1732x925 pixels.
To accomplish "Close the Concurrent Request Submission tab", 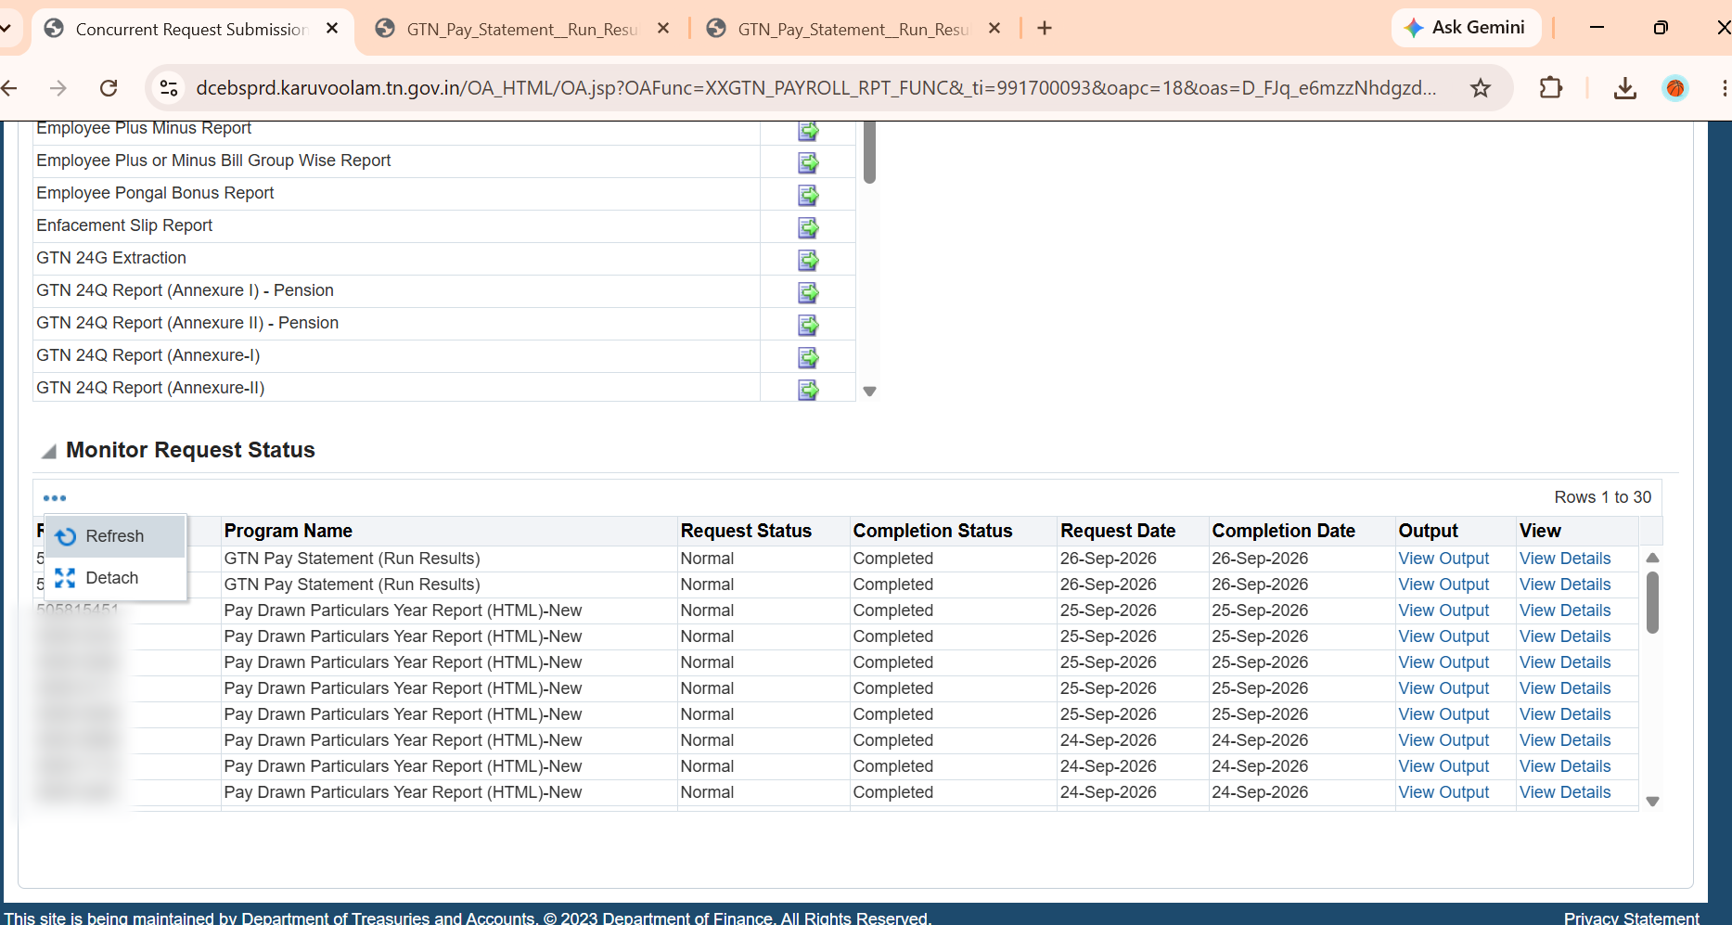I will (x=332, y=29).
